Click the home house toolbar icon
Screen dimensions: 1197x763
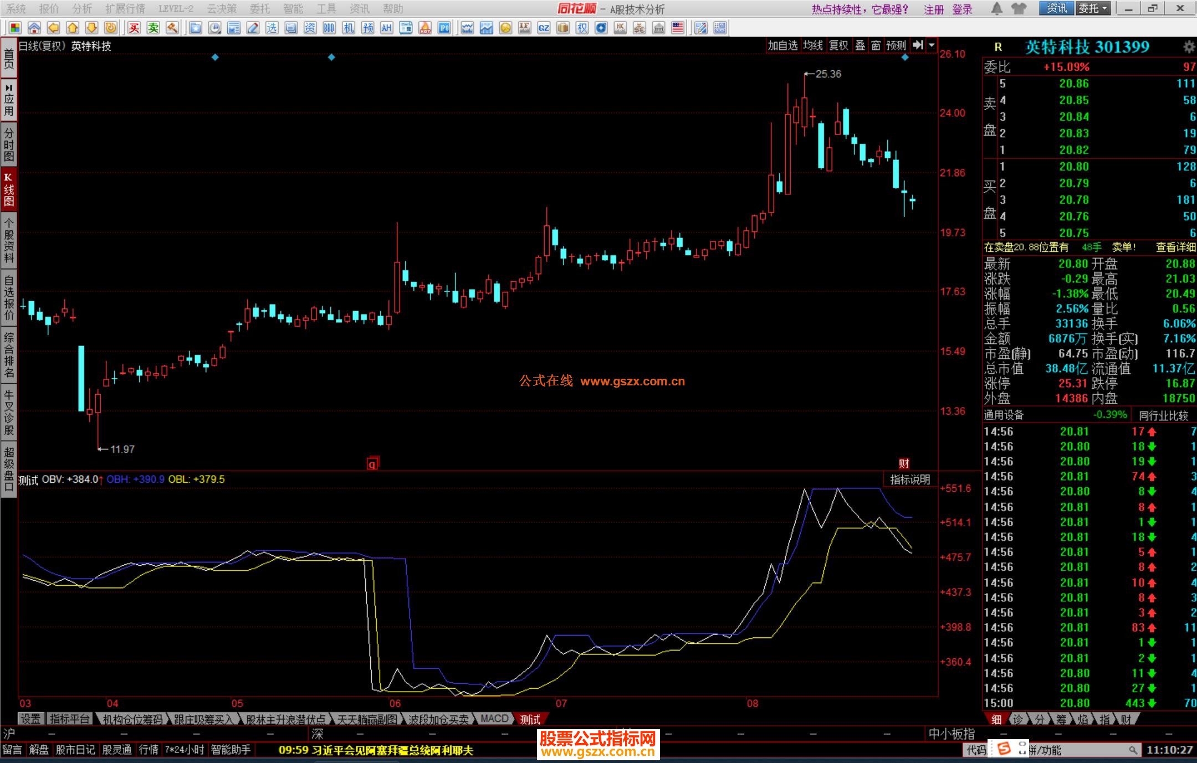[34, 28]
